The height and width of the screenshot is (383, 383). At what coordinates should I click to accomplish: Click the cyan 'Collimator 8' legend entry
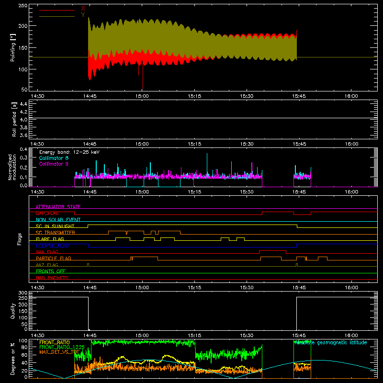tap(54, 158)
